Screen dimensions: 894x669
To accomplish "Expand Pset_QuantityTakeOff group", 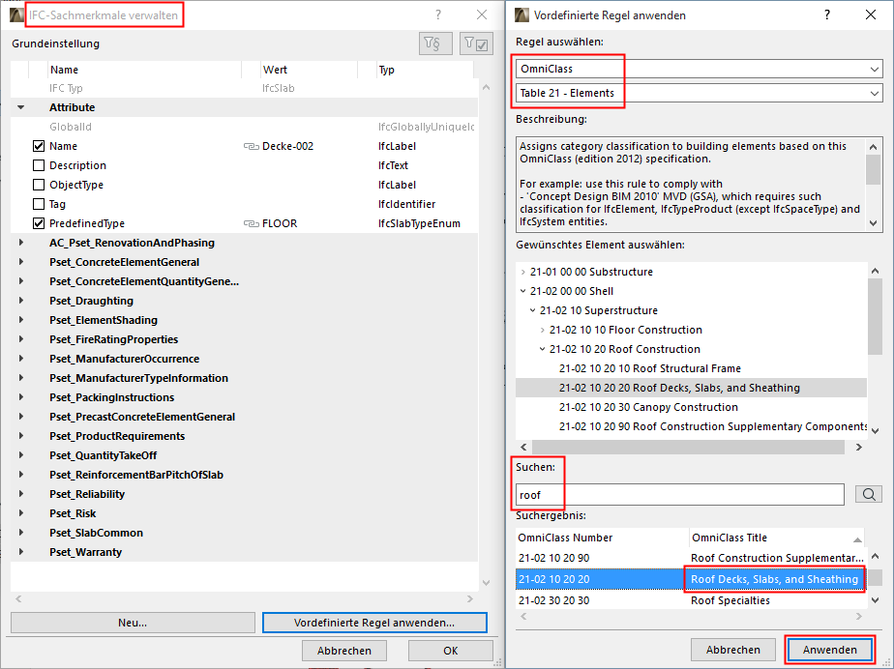I will (x=21, y=455).
